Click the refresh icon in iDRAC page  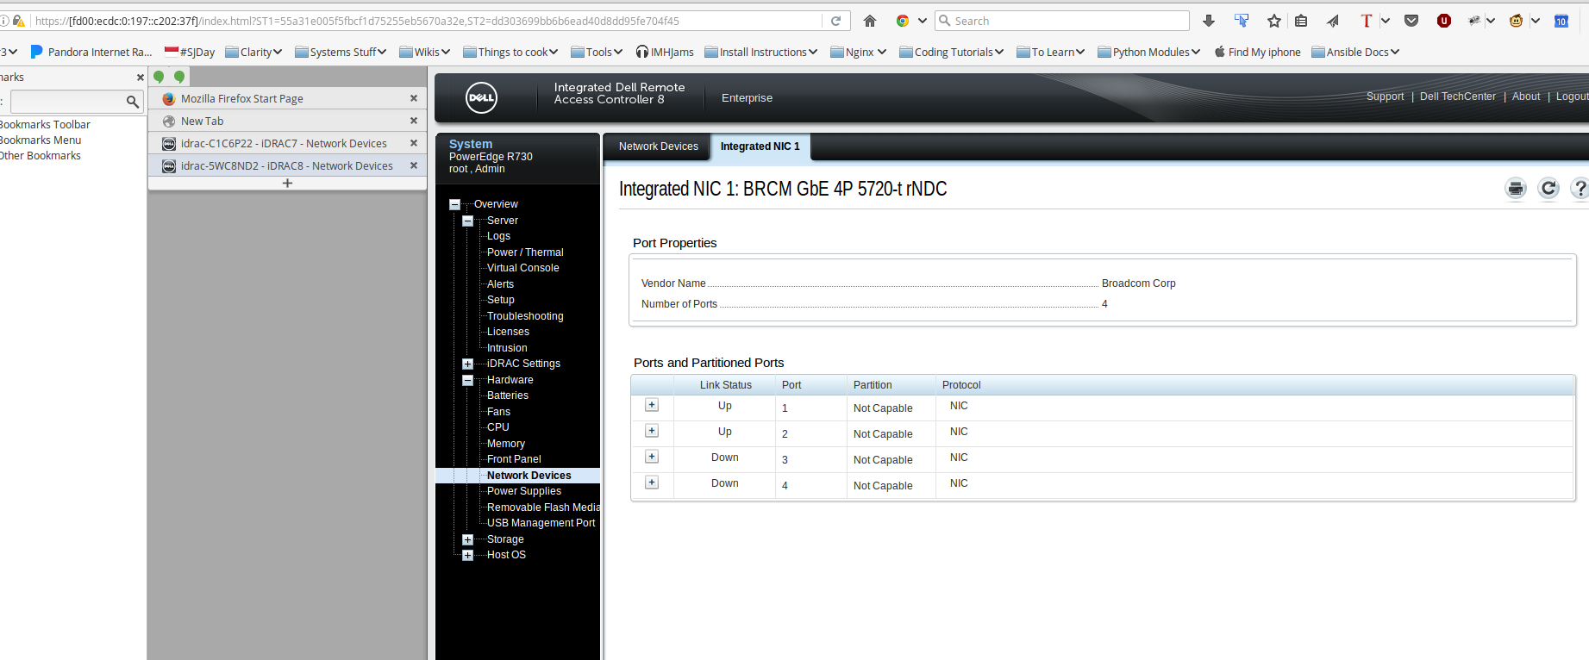pos(1548,189)
